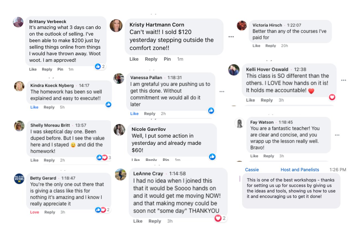This screenshot has height=239, width=360.
Task: Toggle Like under Vanessa Pallan's comment
Action: pos(134,114)
